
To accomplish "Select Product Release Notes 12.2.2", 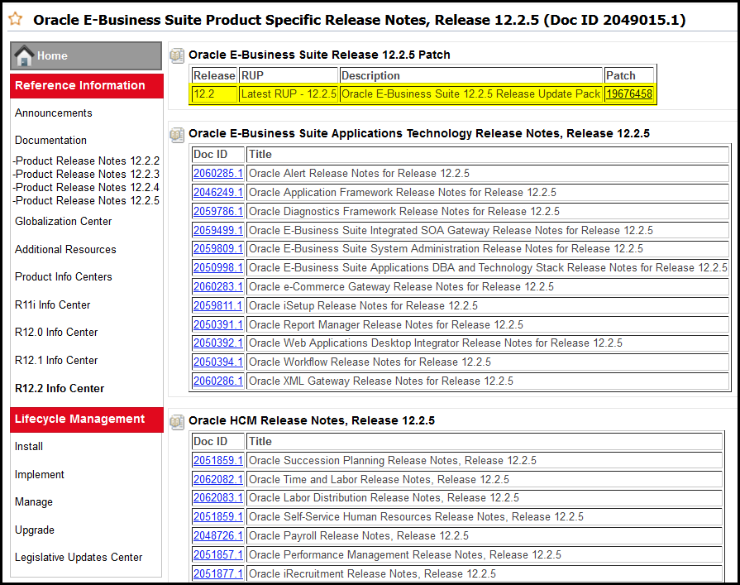I will point(86,161).
